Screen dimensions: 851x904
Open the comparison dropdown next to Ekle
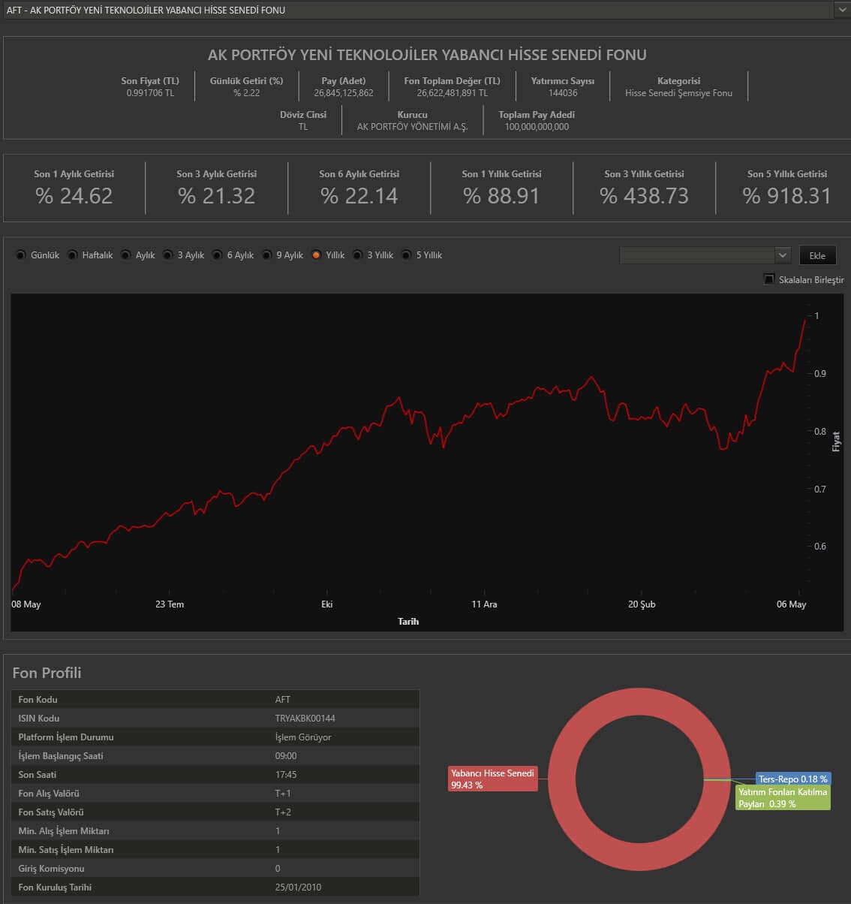782,255
